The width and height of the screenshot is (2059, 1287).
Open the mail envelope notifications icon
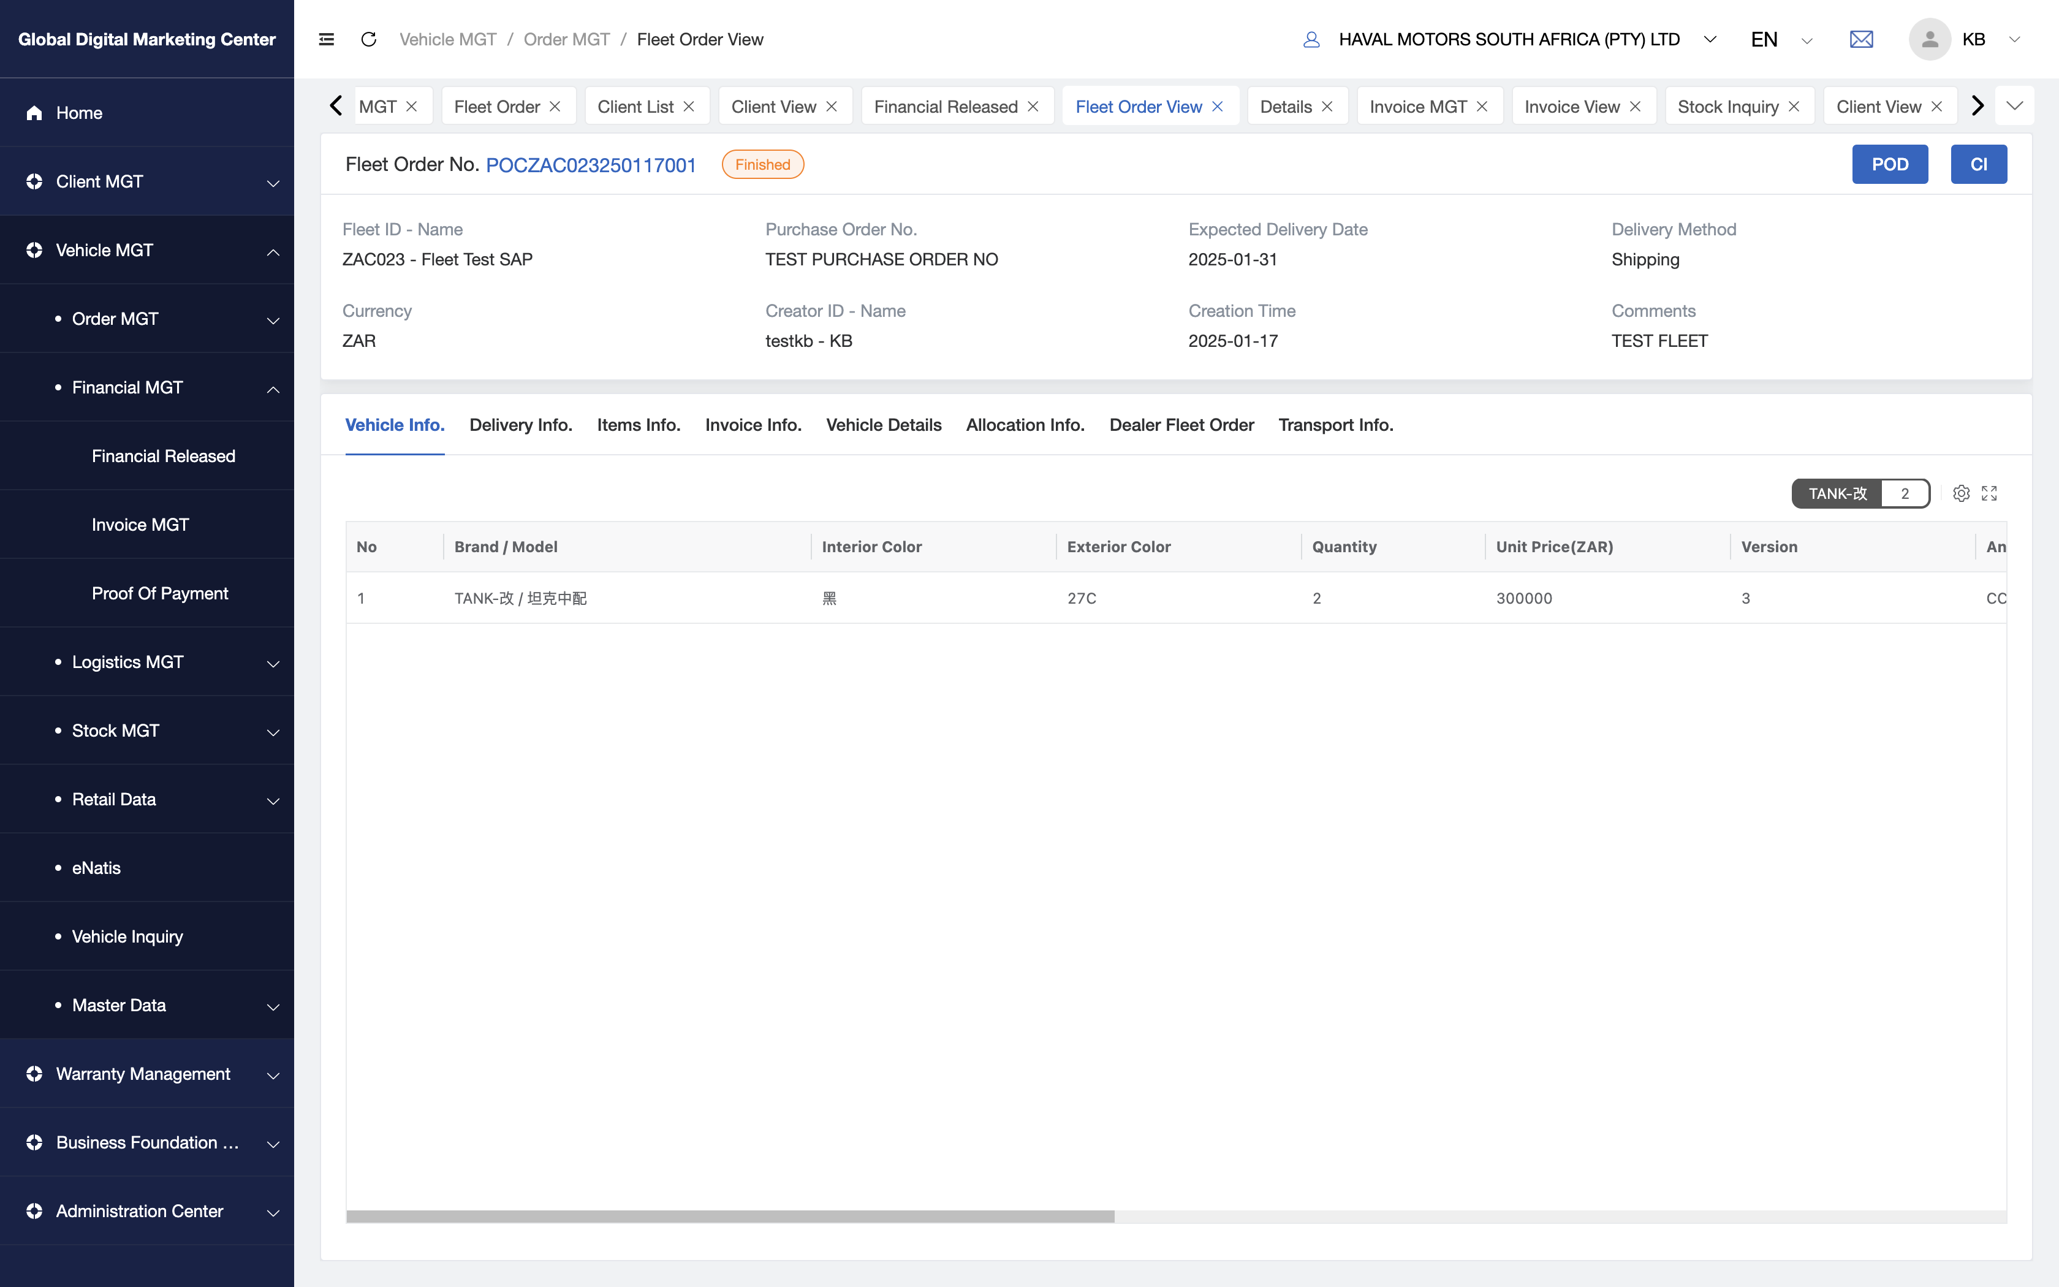pyautogui.click(x=1860, y=39)
